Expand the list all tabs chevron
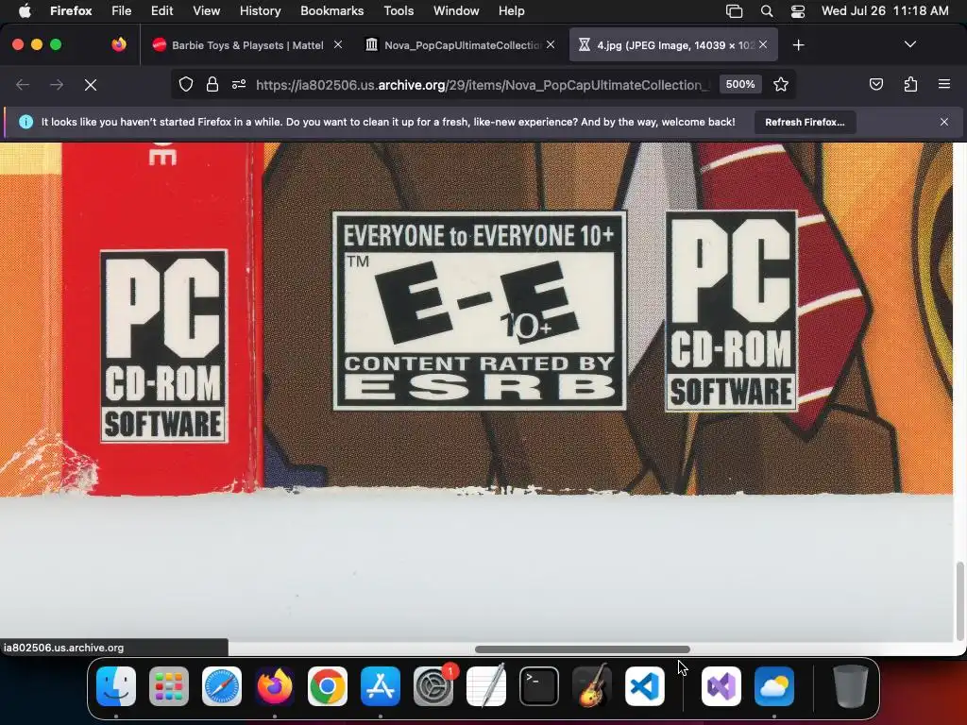 (909, 44)
